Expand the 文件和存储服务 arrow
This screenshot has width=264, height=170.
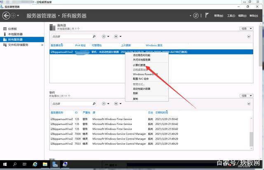coord(42,45)
